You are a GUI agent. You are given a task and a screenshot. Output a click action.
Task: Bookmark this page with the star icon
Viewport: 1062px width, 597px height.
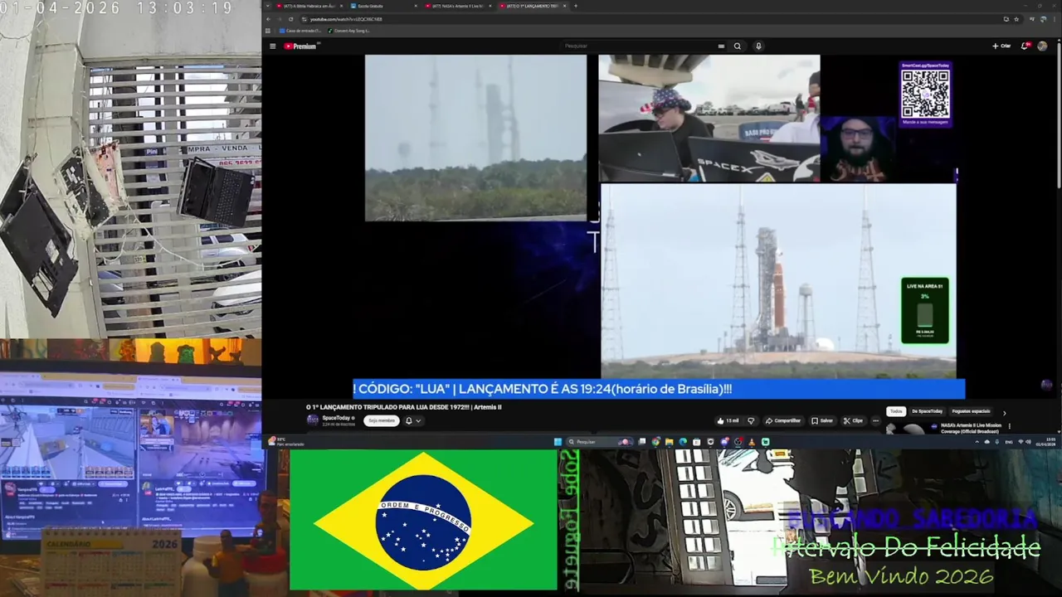pyautogui.click(x=1016, y=19)
